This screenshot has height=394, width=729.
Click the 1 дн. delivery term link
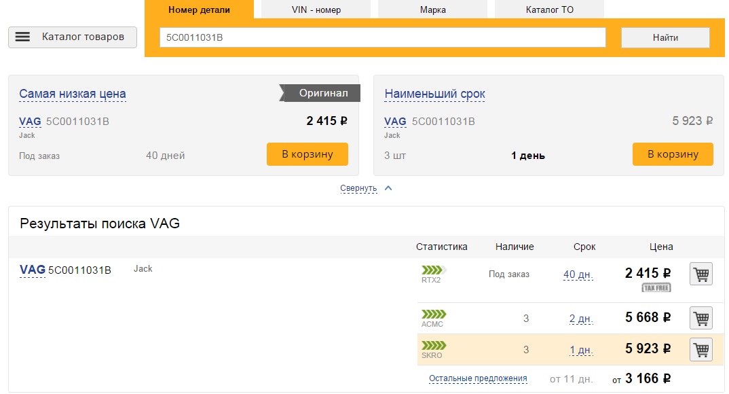click(x=581, y=350)
